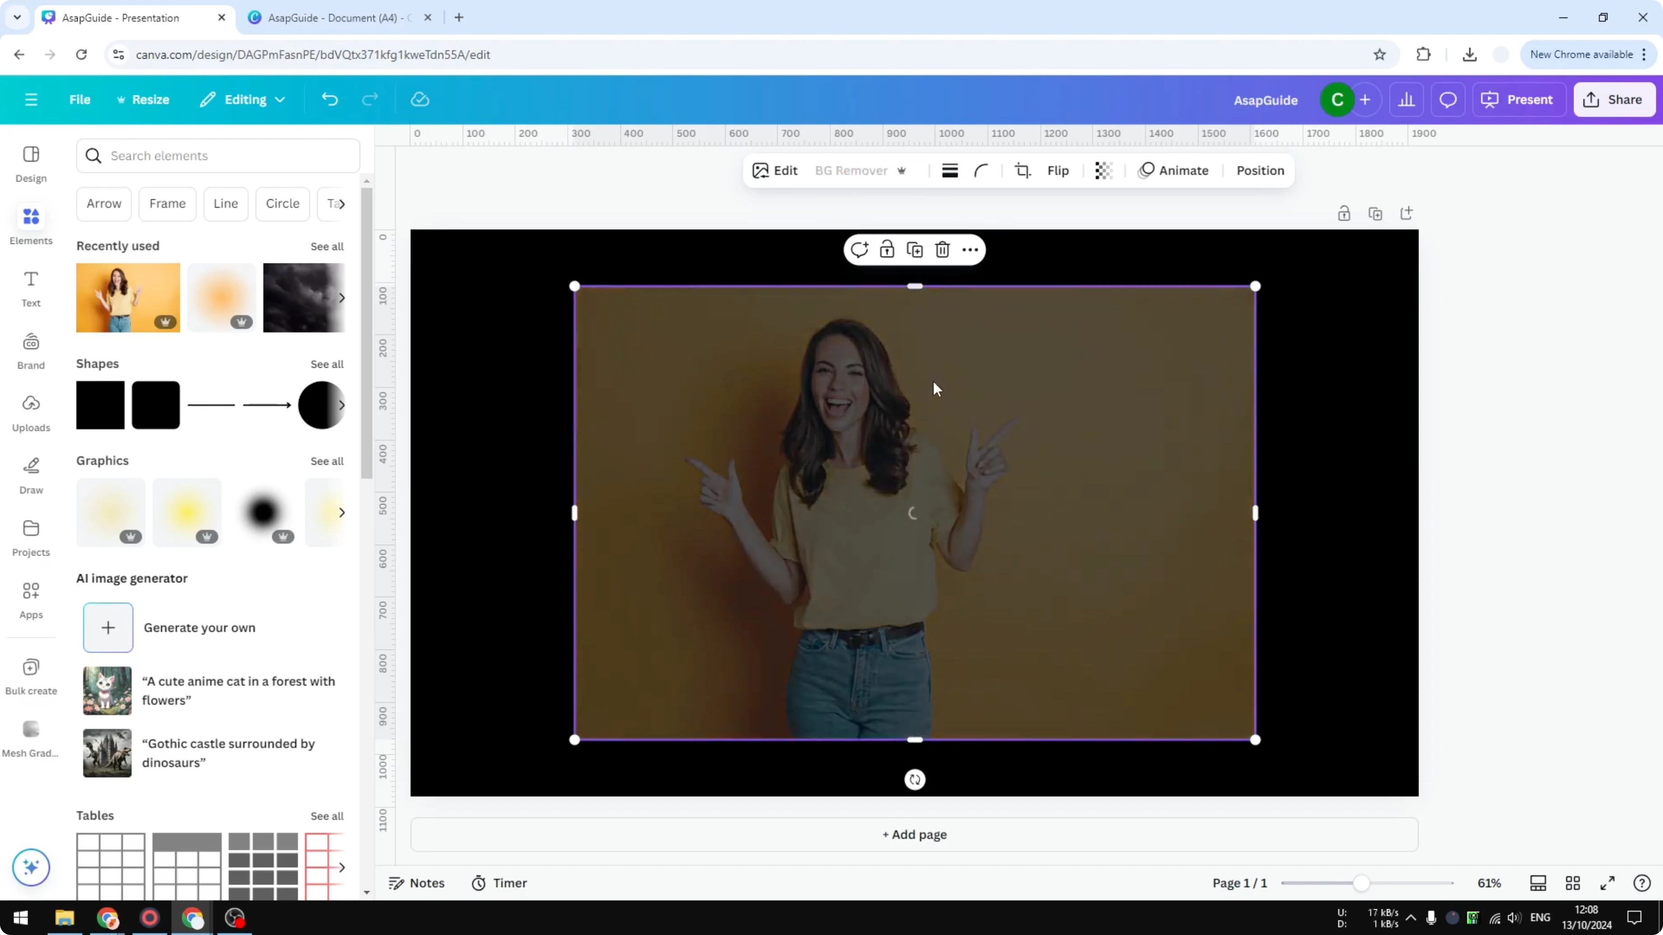Open the image transparency control
This screenshot has width=1663, height=935.
(1103, 170)
